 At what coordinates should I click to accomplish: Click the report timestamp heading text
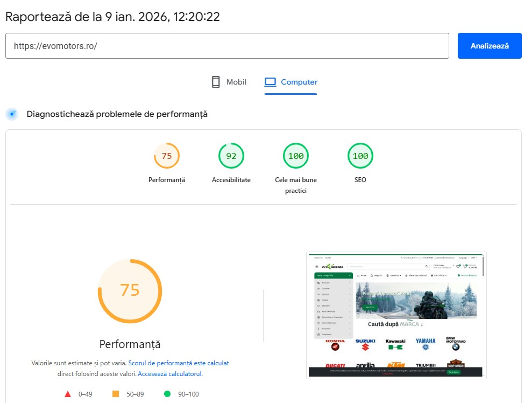click(112, 17)
